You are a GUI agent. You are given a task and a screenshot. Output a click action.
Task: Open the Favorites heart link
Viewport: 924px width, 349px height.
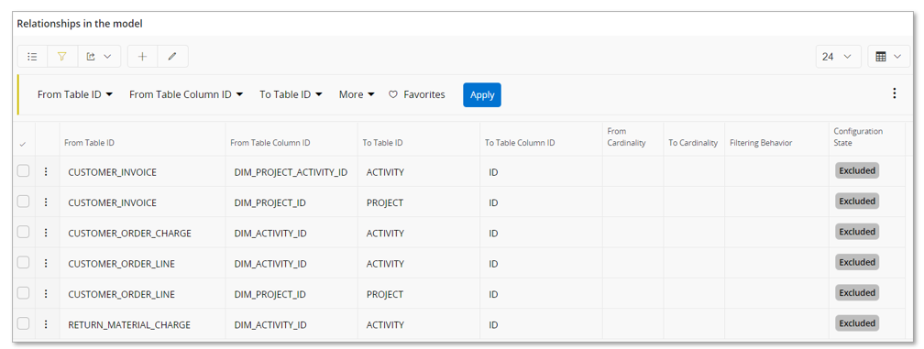[x=417, y=94]
